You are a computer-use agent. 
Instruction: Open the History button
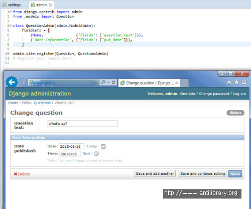(235, 113)
